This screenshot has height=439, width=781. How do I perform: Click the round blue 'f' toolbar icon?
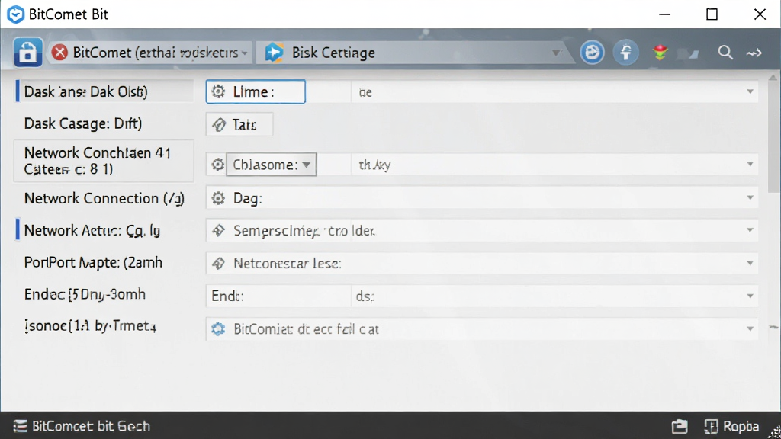[x=626, y=53]
